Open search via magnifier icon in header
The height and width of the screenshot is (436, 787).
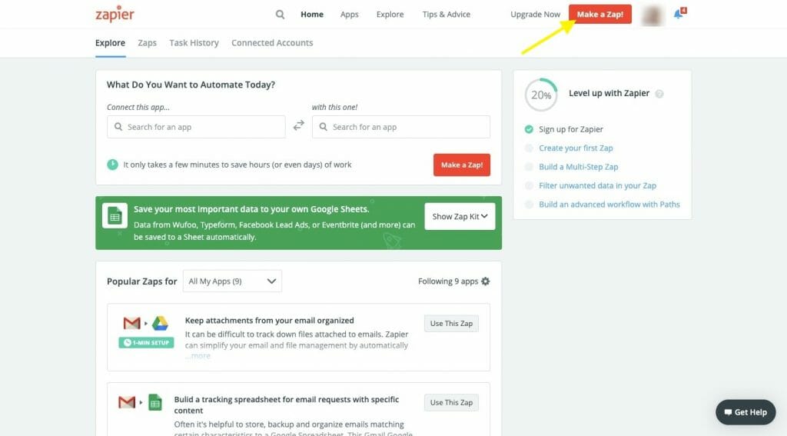(280, 15)
